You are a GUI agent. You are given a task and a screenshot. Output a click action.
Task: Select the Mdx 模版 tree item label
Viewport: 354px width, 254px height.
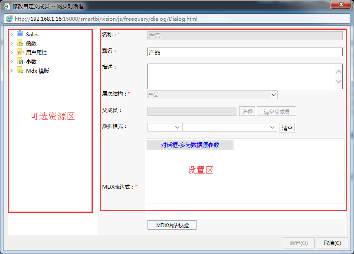click(37, 71)
